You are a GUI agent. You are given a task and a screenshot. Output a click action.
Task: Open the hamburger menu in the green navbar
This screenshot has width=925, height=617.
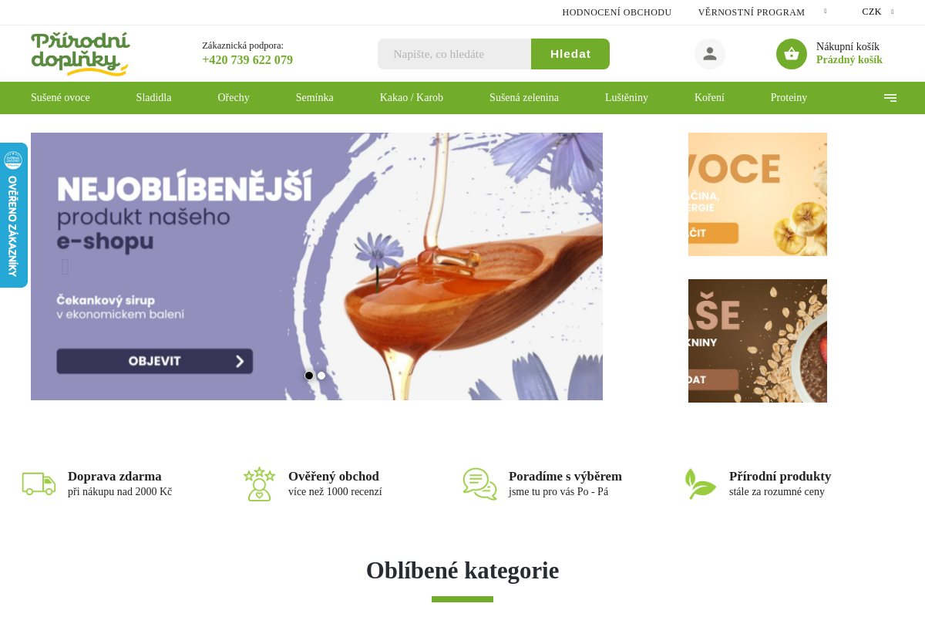pyautogui.click(x=890, y=98)
